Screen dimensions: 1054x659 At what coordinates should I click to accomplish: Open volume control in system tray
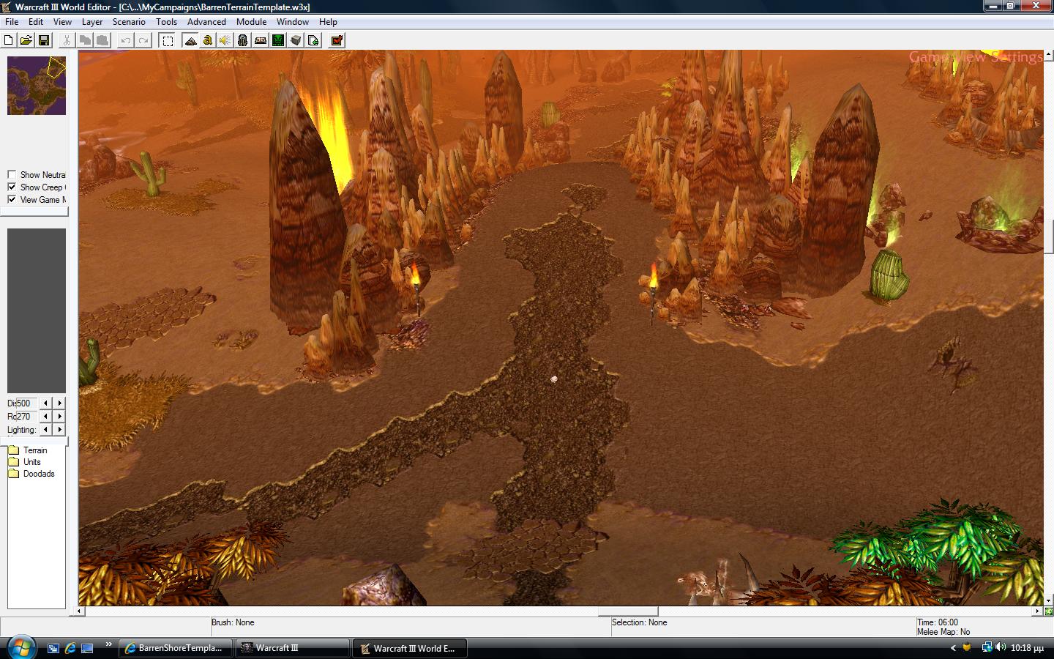coord(1001,647)
